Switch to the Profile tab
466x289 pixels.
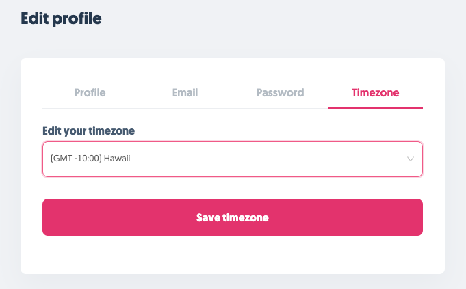[x=90, y=93]
